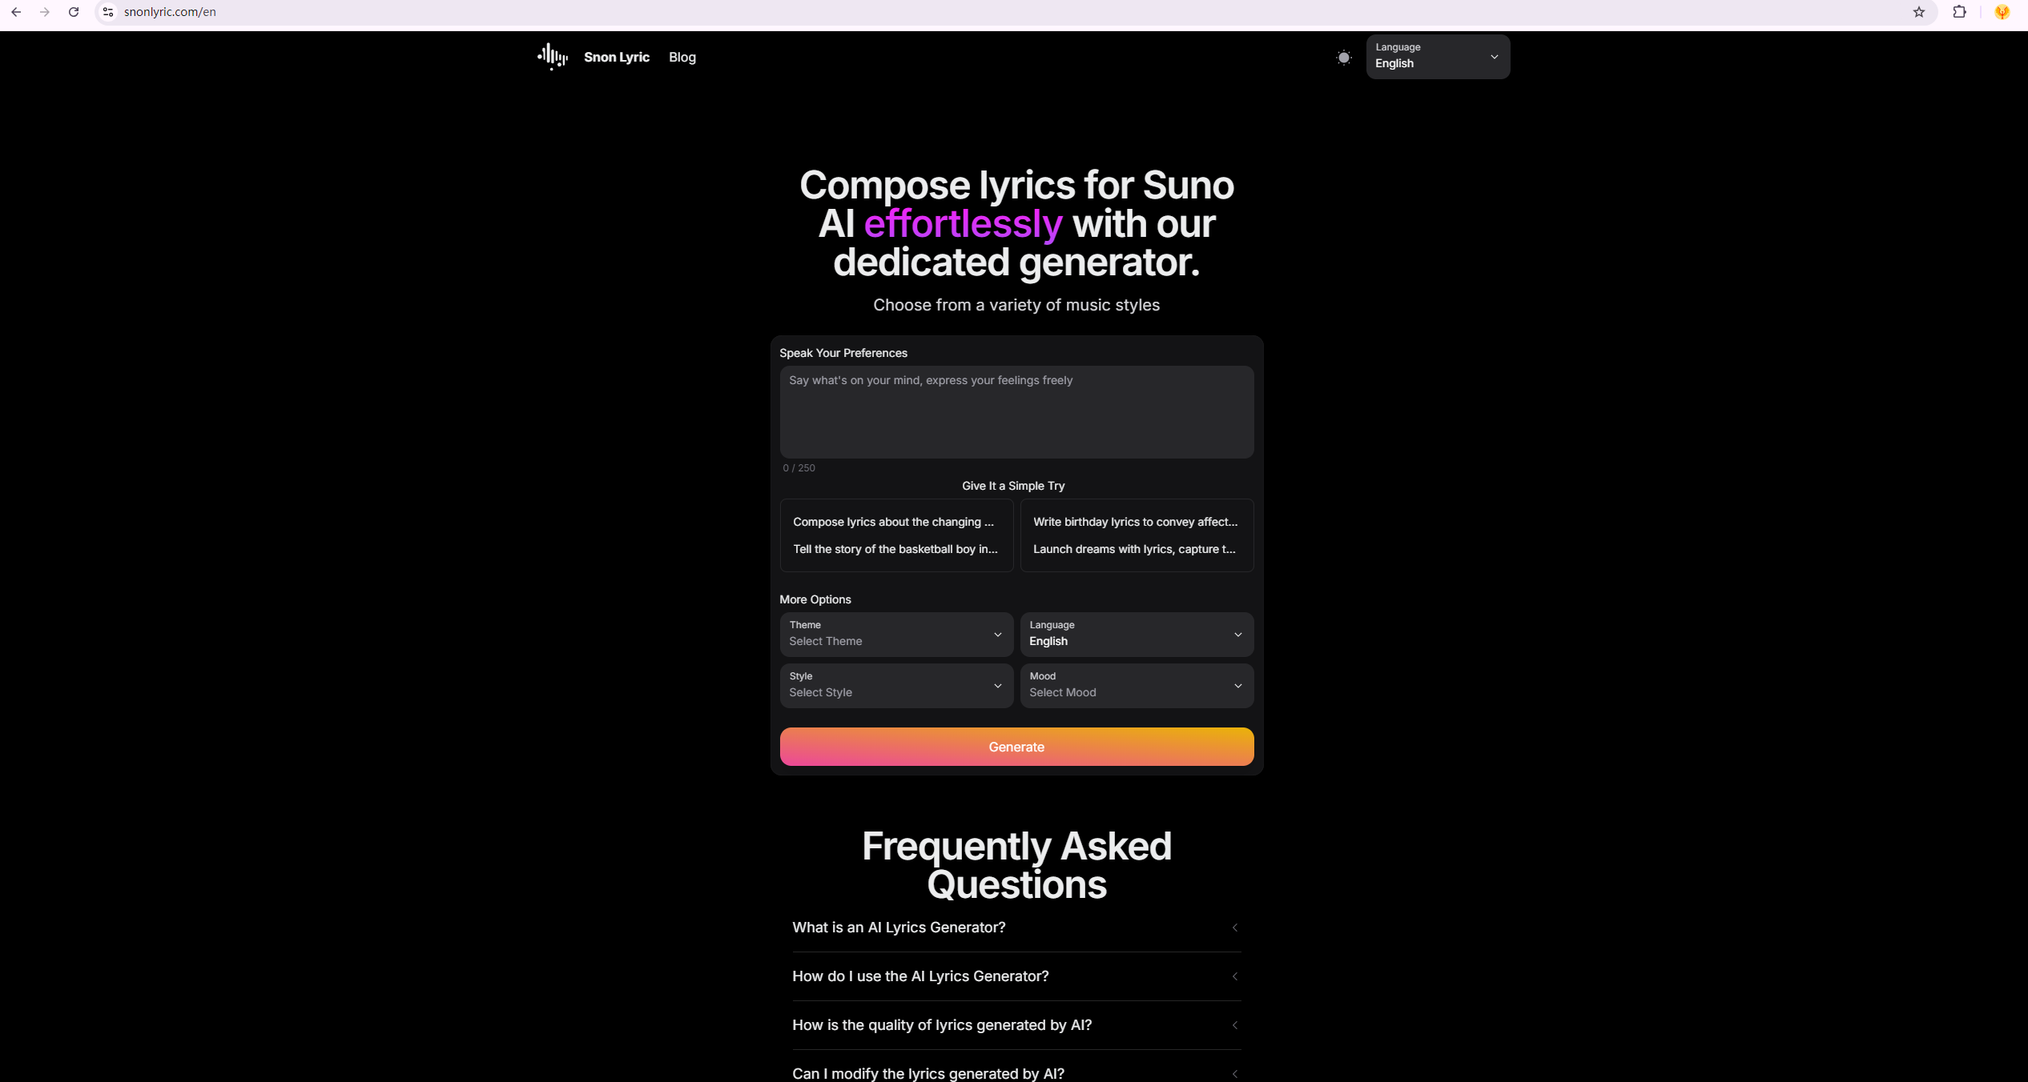The image size is (2028, 1082).
Task: Click the lyrics preferences text input field
Action: coord(1016,412)
